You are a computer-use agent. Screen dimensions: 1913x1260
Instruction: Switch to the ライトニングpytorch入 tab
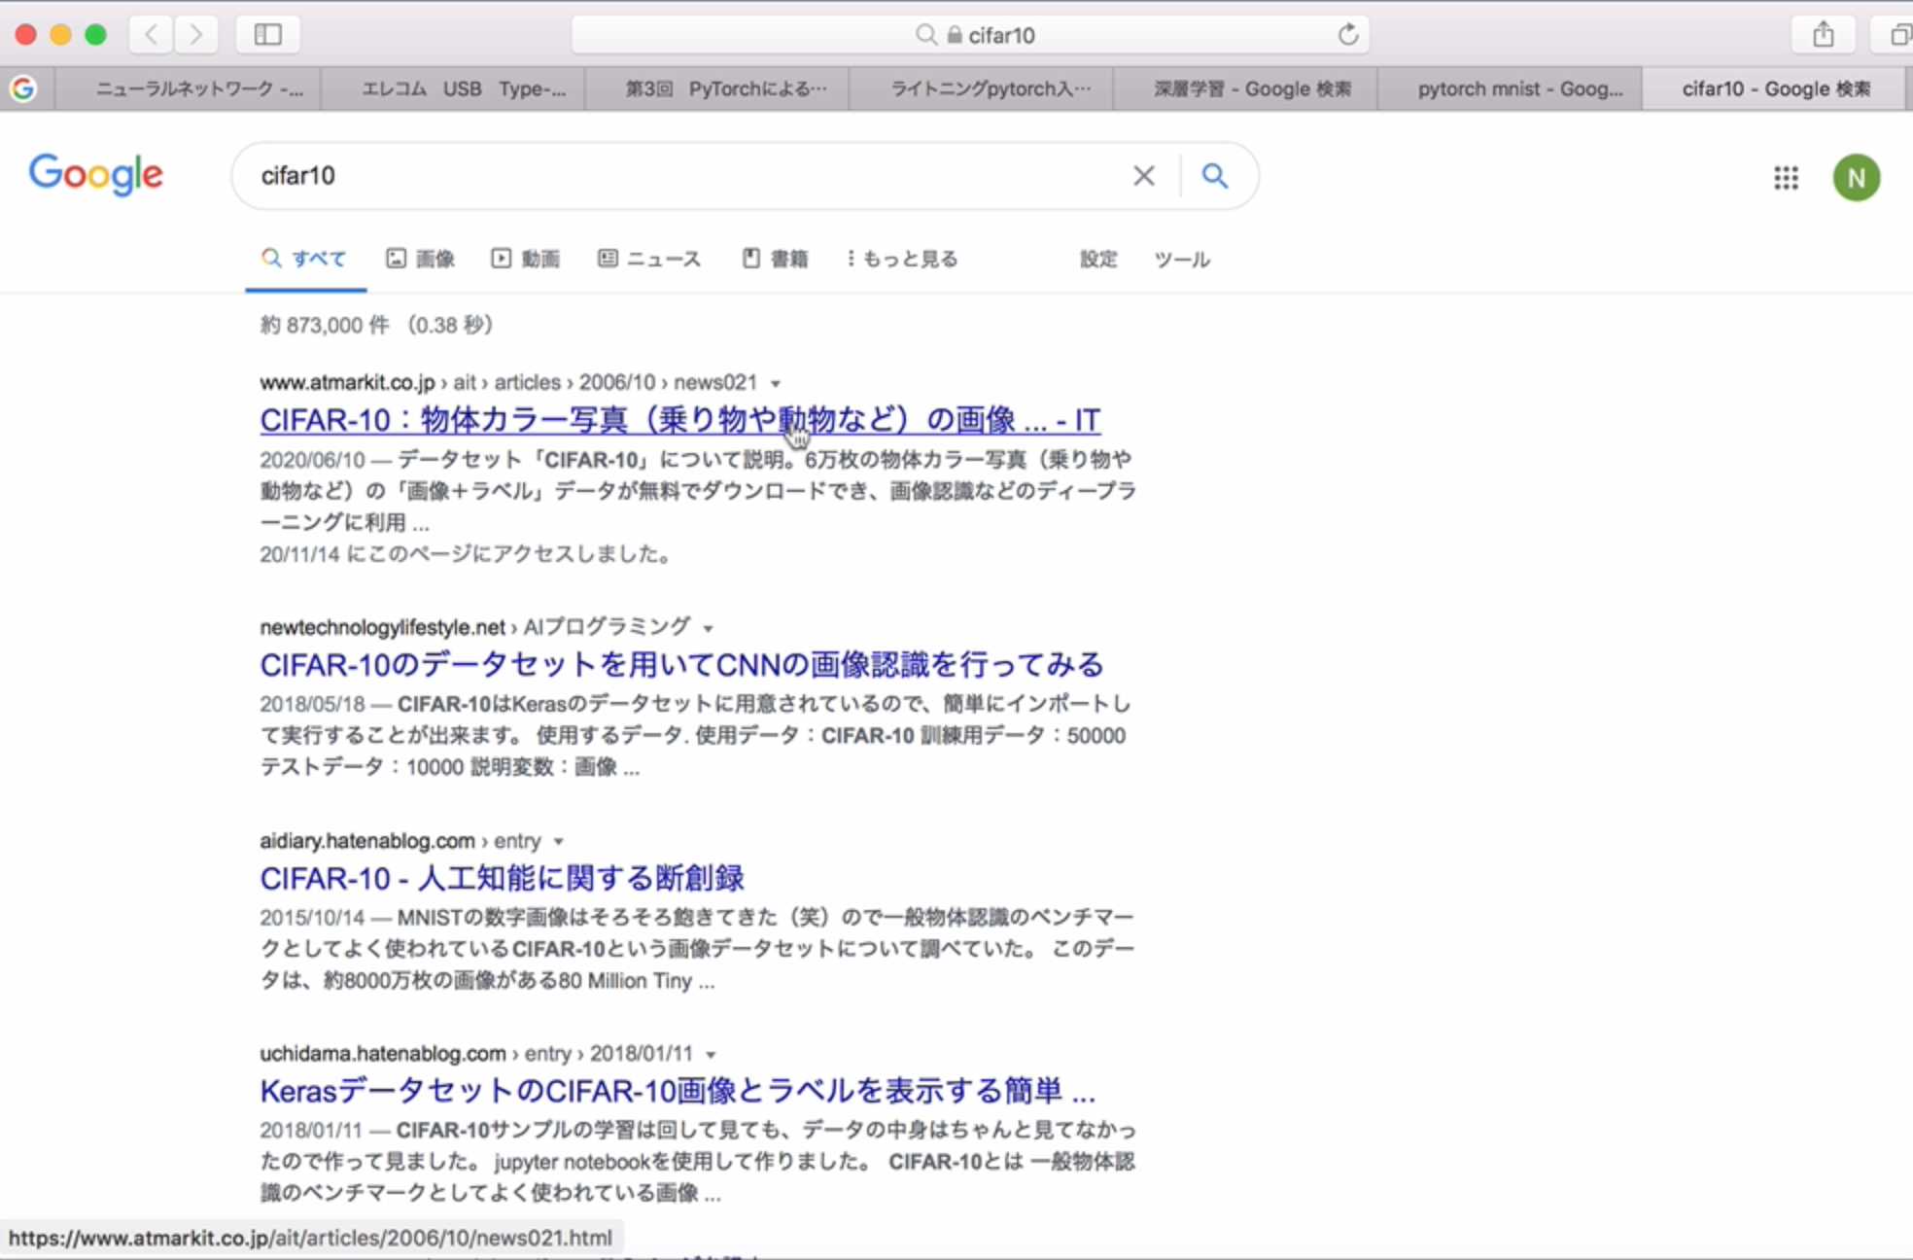point(981,89)
